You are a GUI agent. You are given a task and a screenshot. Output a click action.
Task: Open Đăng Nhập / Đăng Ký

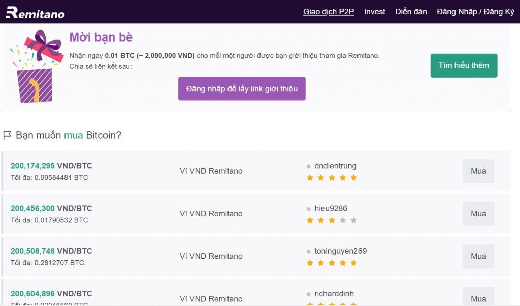[475, 12]
